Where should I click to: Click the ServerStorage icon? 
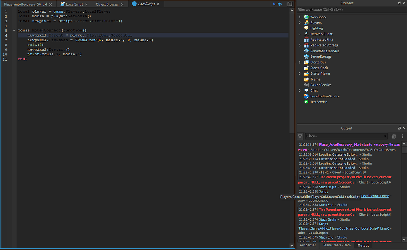[306, 57]
